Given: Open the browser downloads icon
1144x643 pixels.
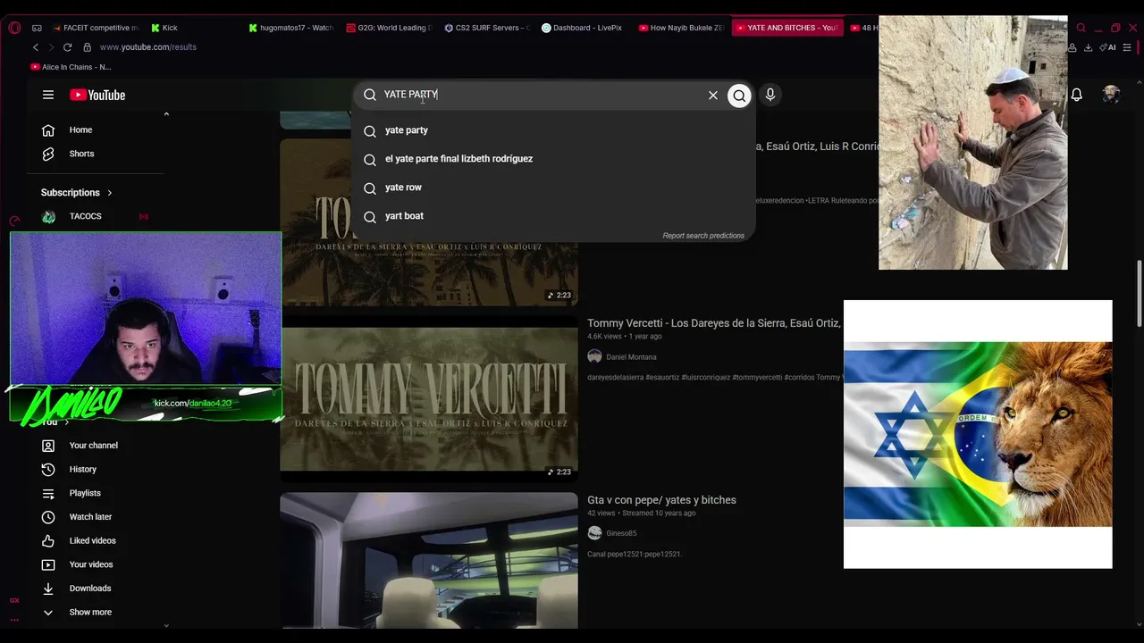Looking at the screenshot, I should coord(1088,47).
